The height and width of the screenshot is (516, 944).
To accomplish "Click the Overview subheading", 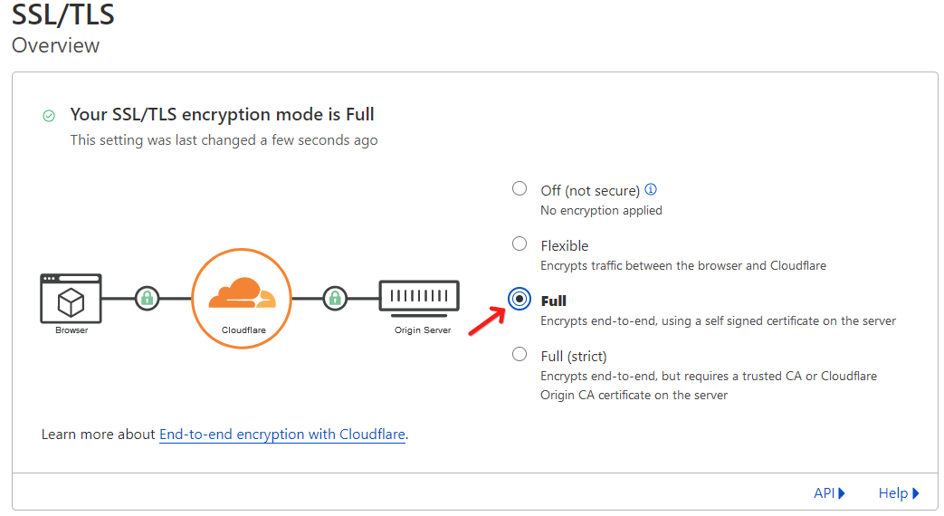I will coord(55,46).
